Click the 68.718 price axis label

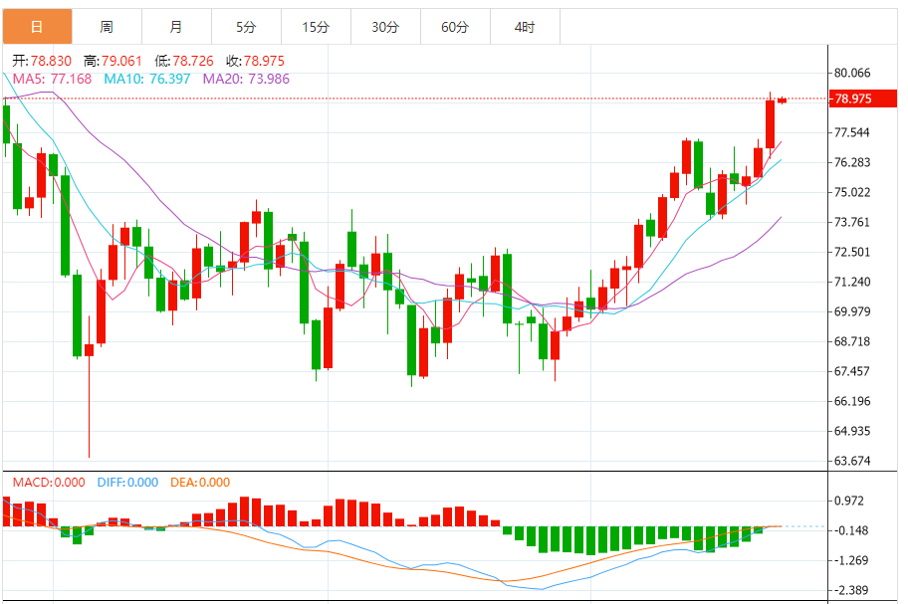852,341
